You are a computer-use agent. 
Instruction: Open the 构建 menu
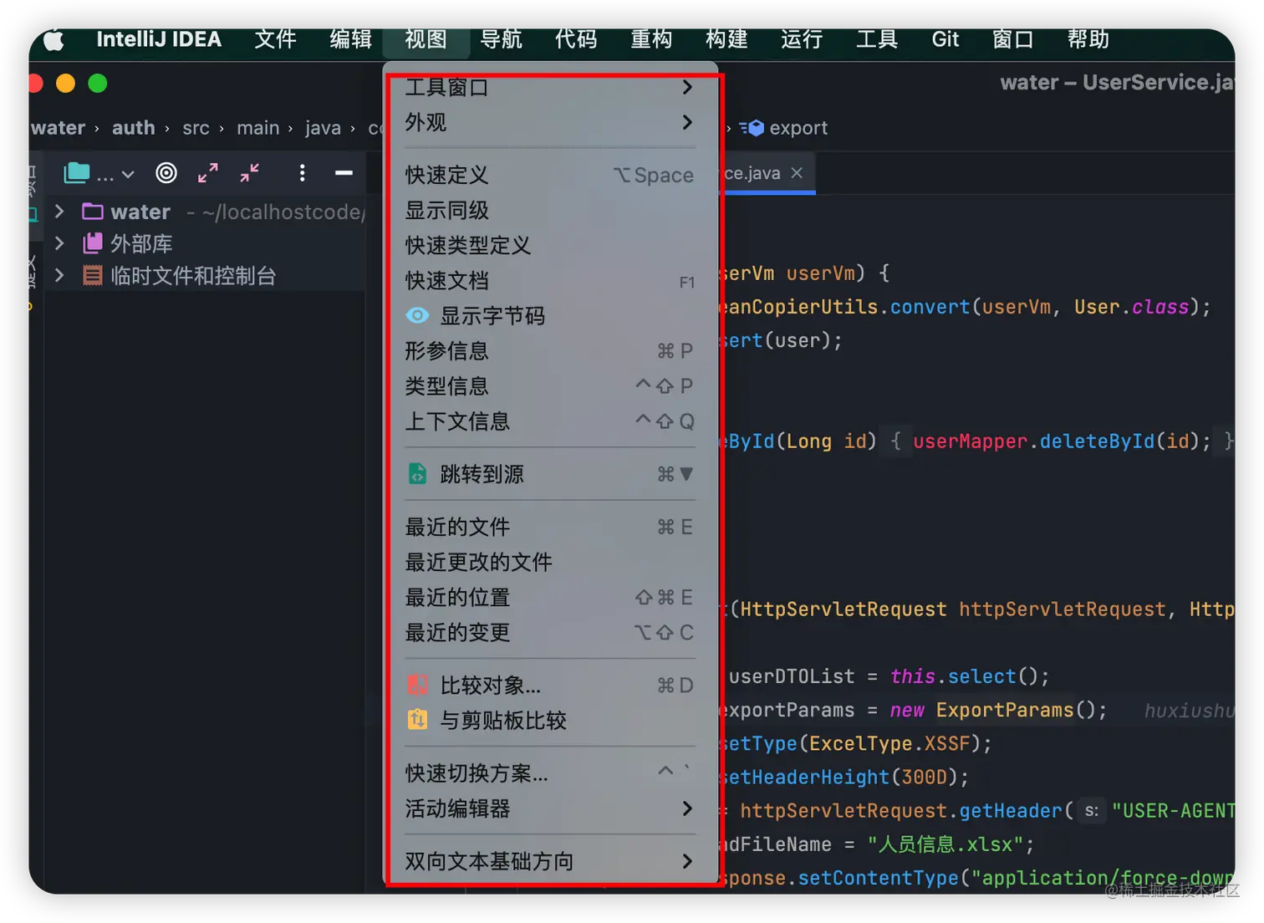pos(727,40)
